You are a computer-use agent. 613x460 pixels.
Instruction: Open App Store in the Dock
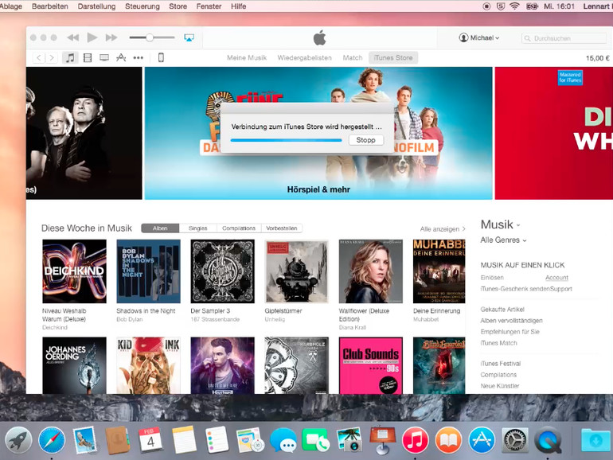tap(482, 440)
